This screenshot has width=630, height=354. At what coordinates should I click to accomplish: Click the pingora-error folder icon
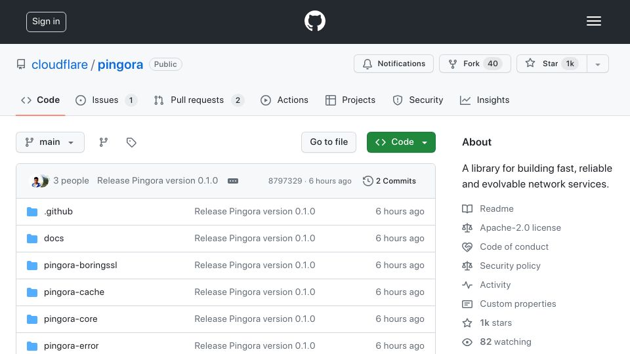coord(32,346)
